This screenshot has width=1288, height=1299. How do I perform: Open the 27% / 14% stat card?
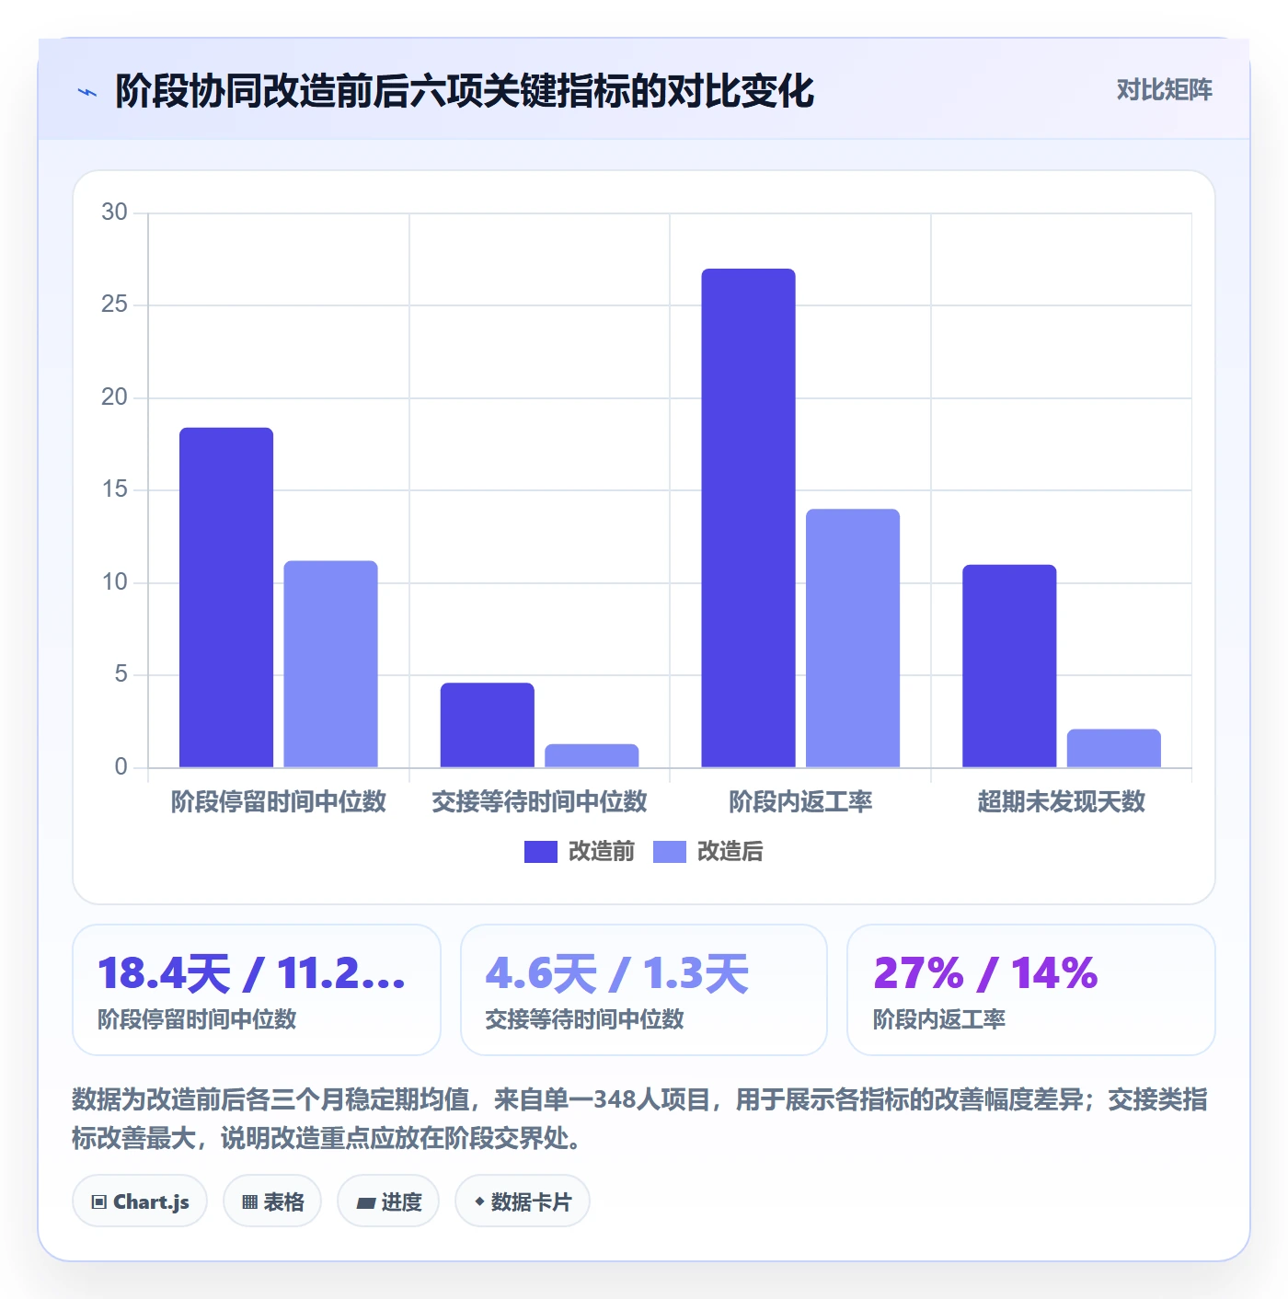click(1031, 990)
